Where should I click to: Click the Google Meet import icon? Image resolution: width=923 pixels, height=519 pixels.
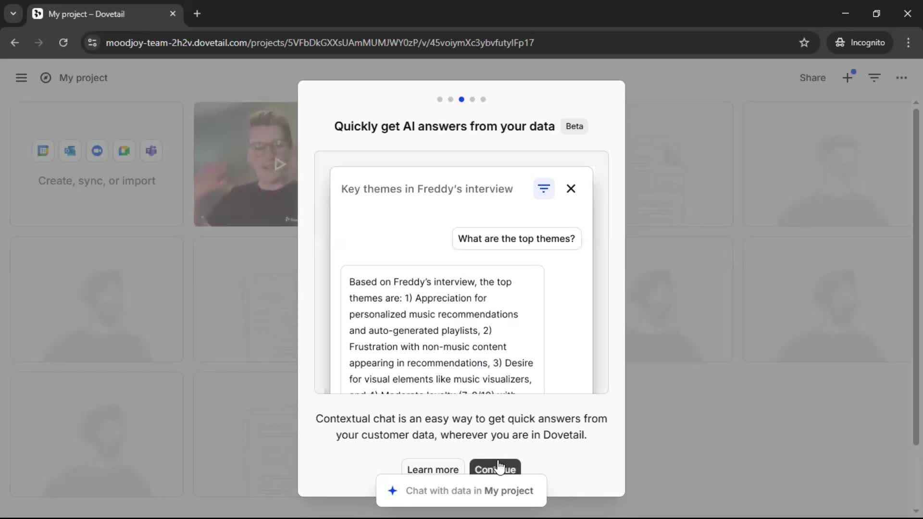pos(124,151)
